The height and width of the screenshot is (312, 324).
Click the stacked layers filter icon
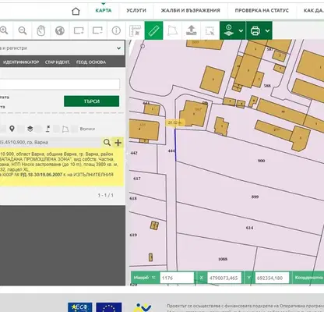point(30,129)
